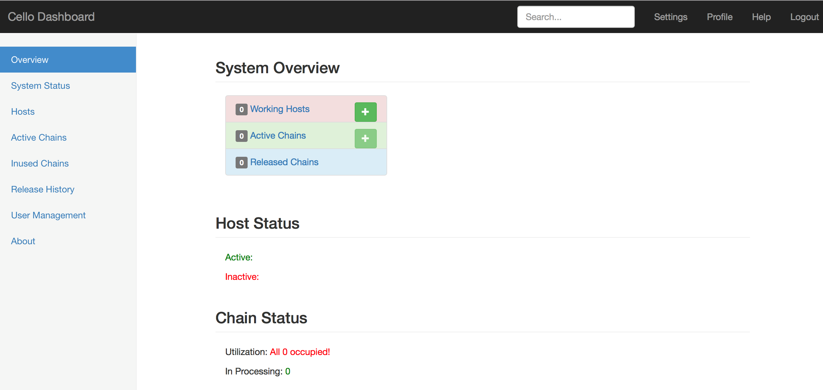The height and width of the screenshot is (390, 823).
Task: Click the zero badge next to Working Hosts
Action: pos(241,109)
